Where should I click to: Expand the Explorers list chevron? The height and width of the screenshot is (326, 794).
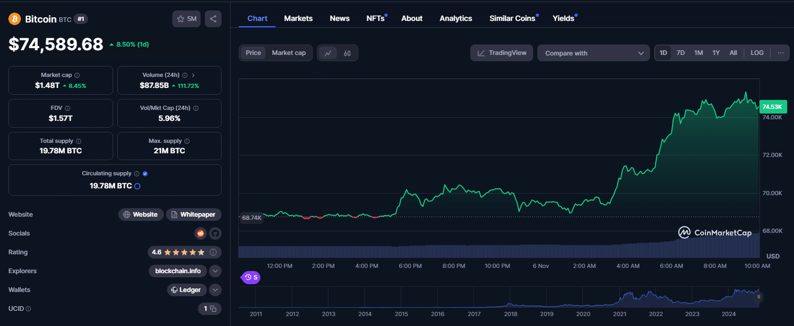click(215, 271)
